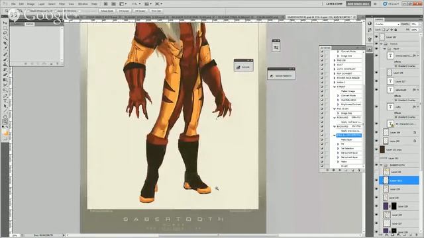Select the Lasso tool
Screen dimensions: 424x238
[x=5, y=32]
